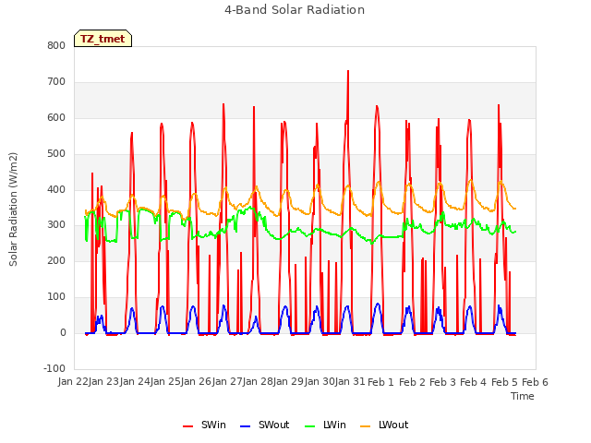Click the 600 y-axis tick label
The width and height of the screenshot is (591, 443).
[56, 117]
